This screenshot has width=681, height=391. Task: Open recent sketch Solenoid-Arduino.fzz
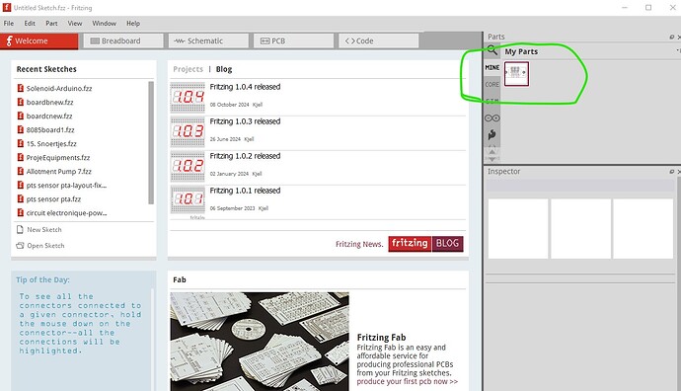tap(59, 88)
